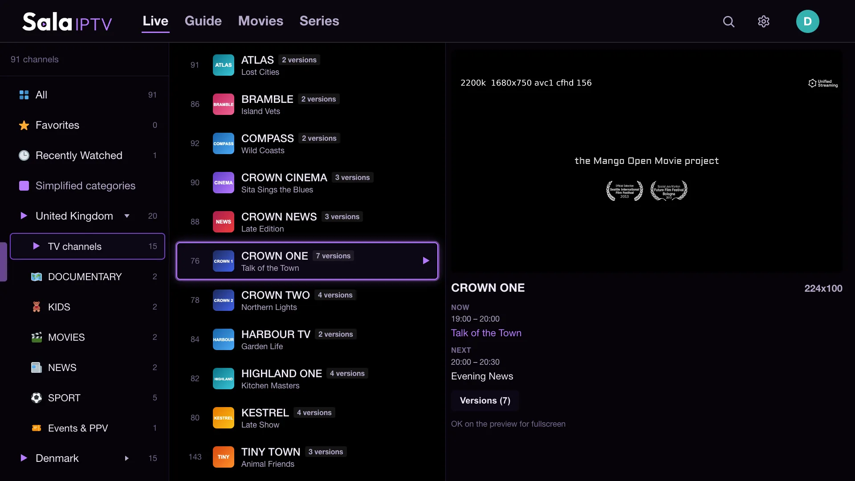
Task: Click the video preview for fullscreen
Action: [647, 161]
